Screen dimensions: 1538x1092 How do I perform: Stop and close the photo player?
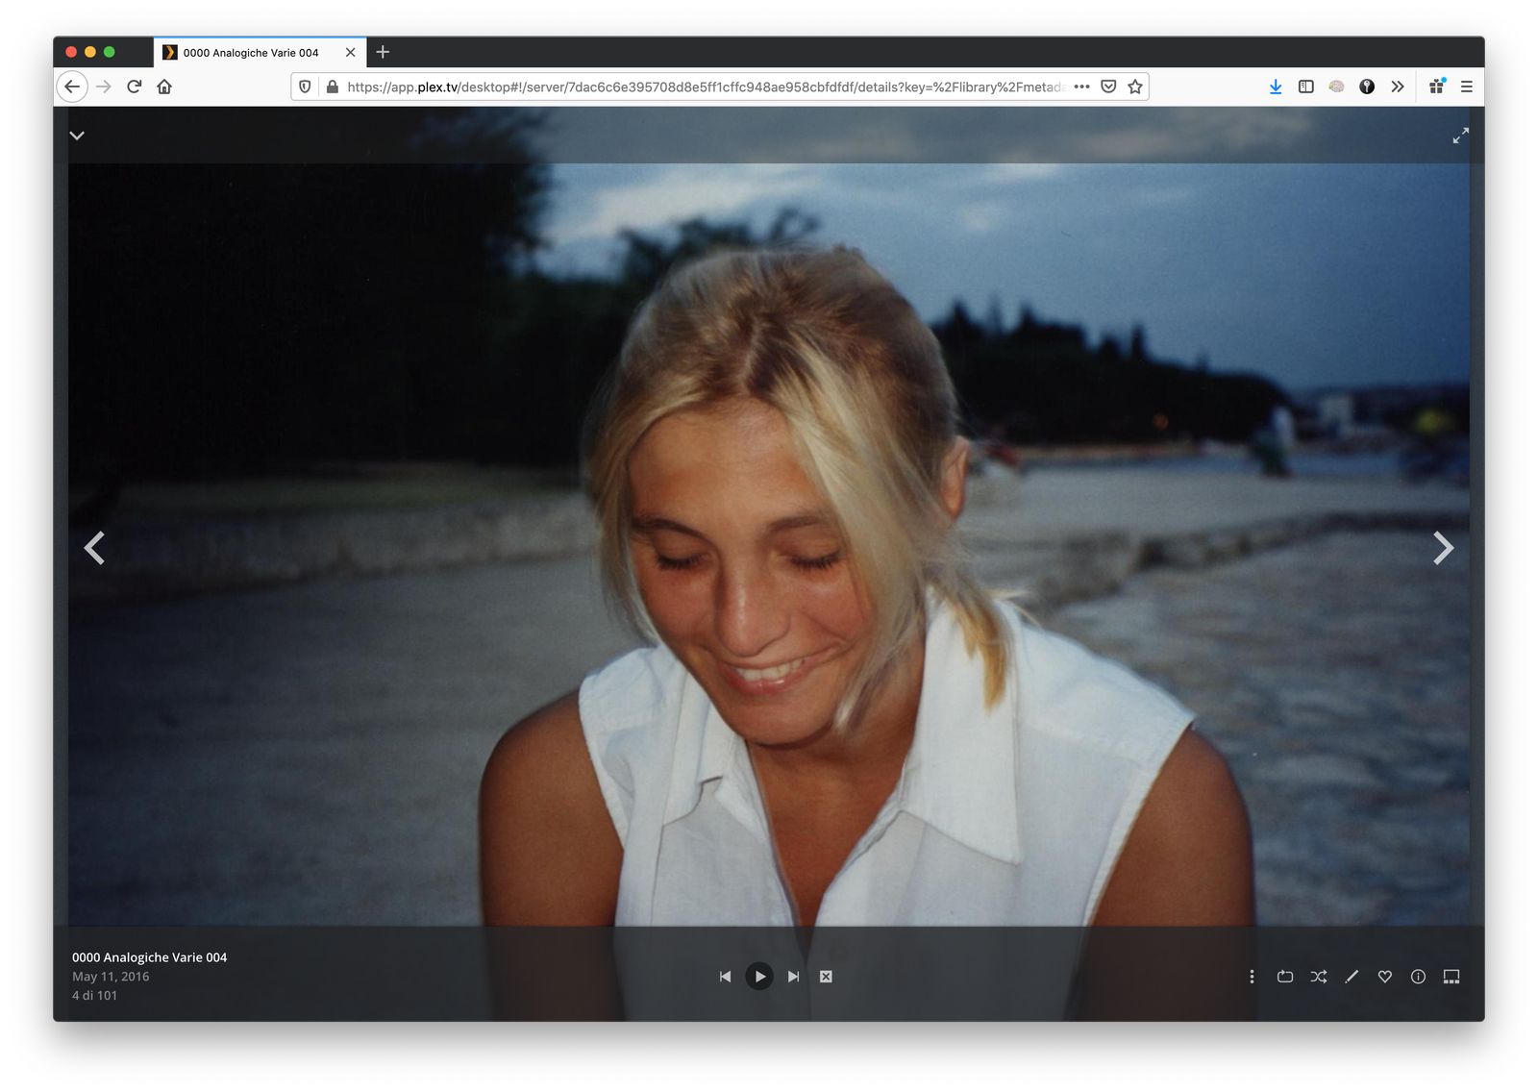pyautogui.click(x=826, y=977)
